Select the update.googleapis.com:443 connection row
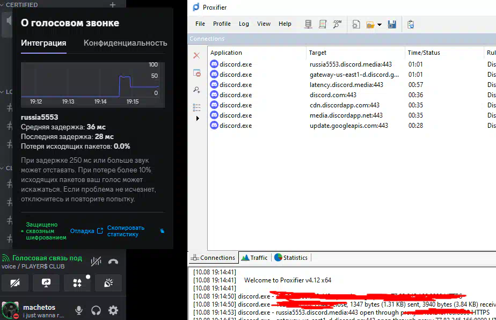The image size is (496, 320). (352, 125)
